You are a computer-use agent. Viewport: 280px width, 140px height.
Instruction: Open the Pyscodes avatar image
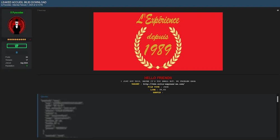pyautogui.click(x=17, y=25)
